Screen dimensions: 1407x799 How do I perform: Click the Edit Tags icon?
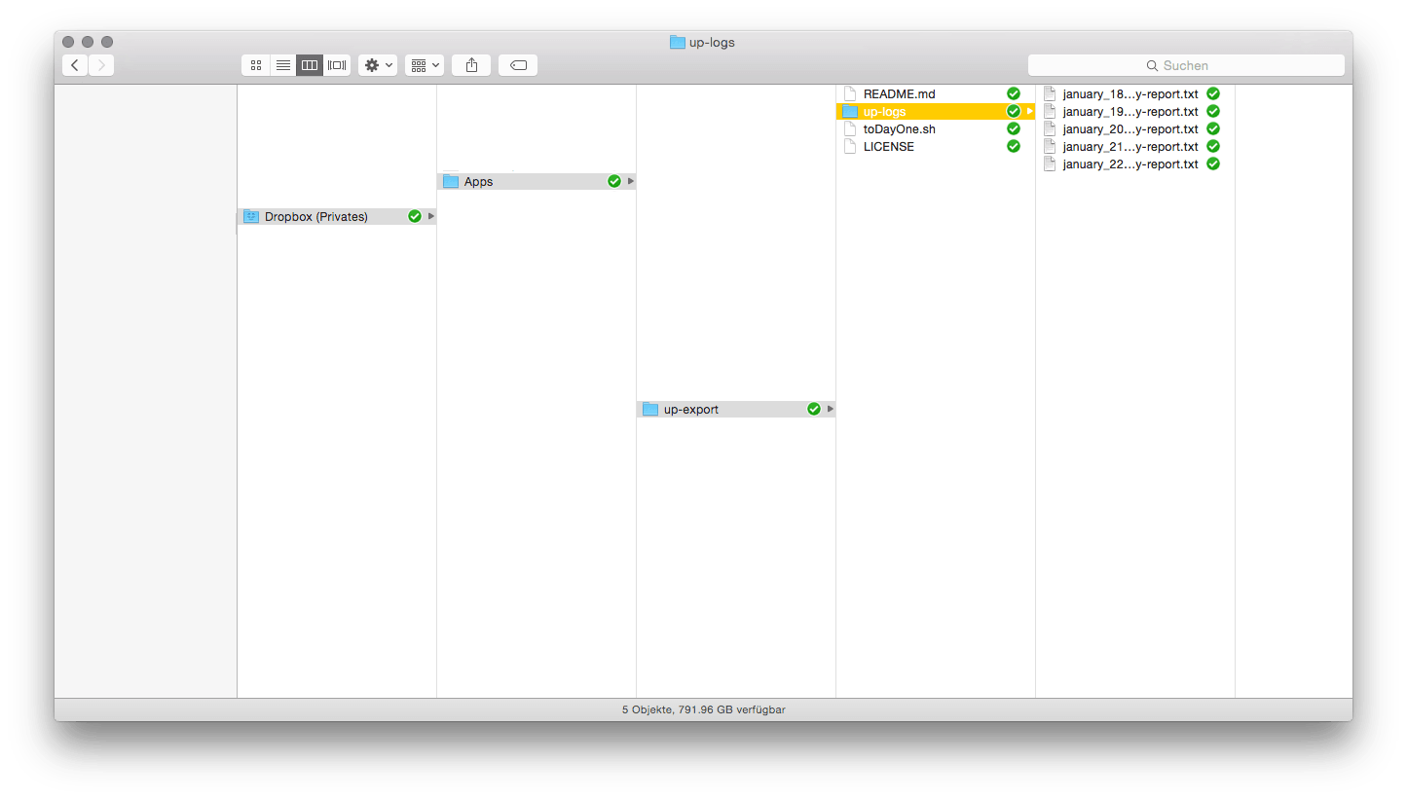pyautogui.click(x=517, y=64)
